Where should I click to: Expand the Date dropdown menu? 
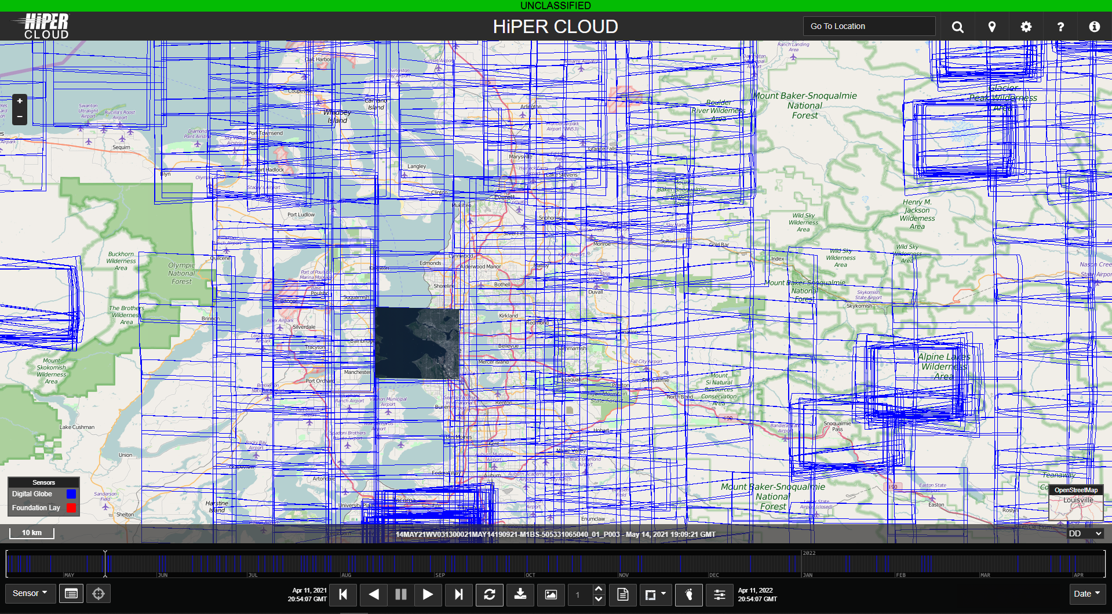1086,594
